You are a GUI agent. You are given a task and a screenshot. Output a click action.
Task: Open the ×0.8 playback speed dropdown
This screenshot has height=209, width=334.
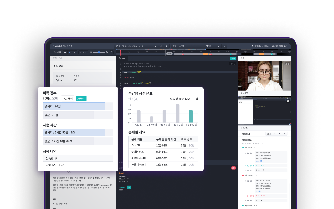83,53
